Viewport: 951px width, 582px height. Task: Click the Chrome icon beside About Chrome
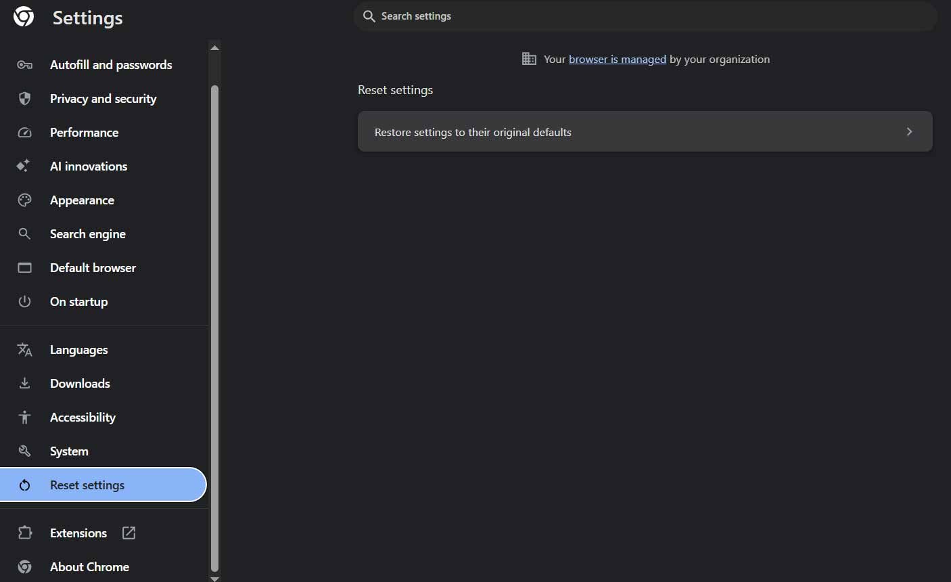(x=24, y=567)
